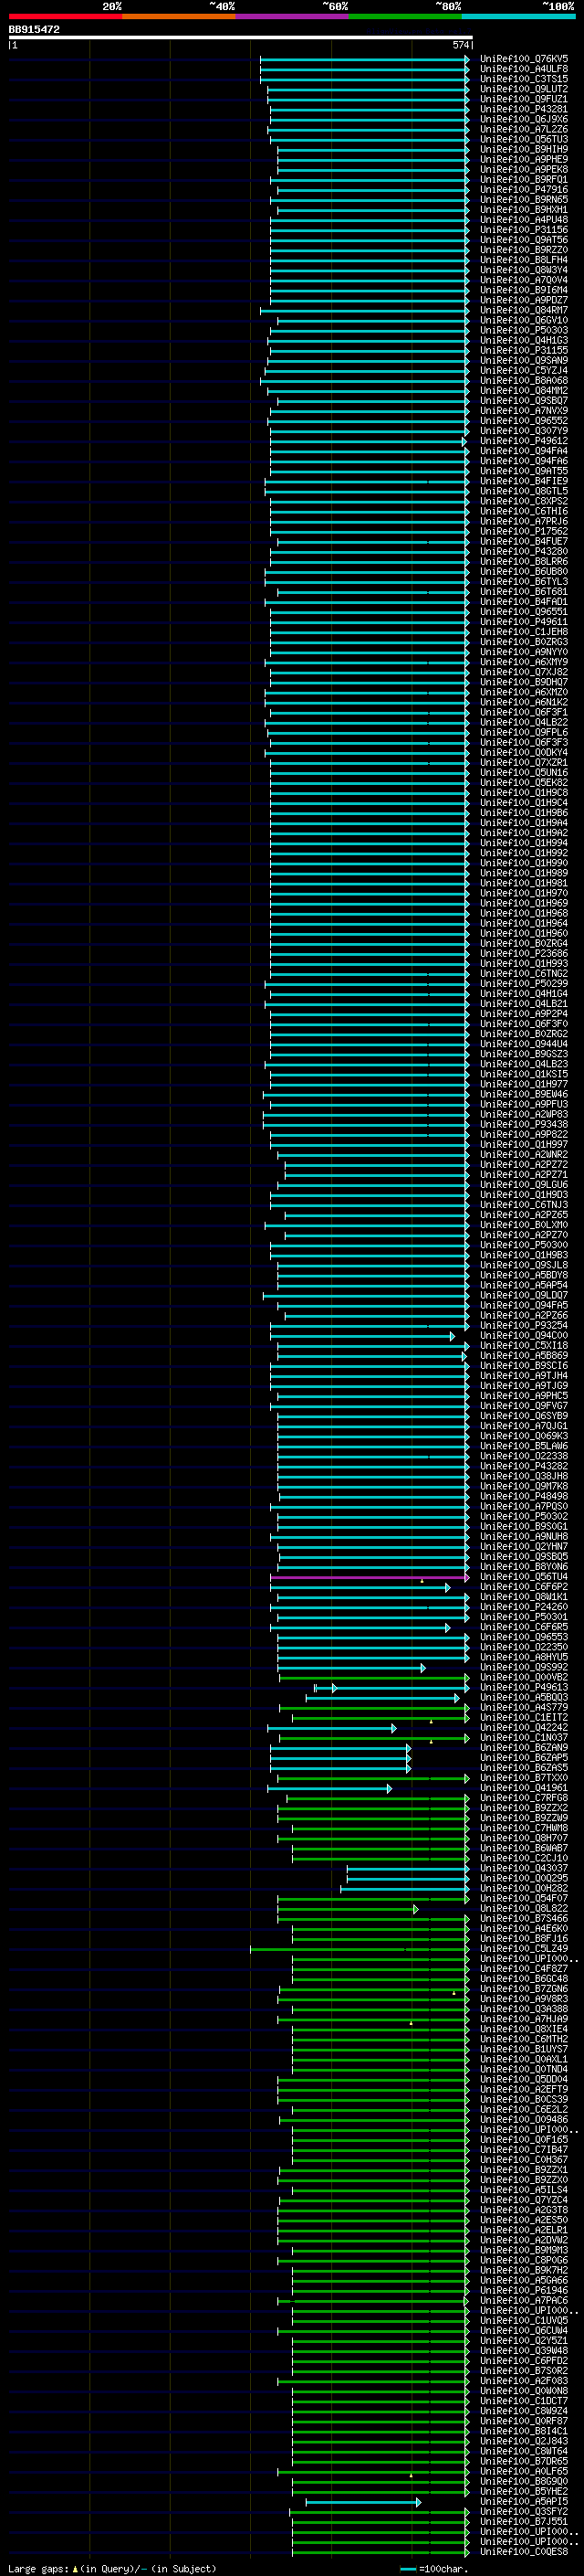Click the end position value 574
584x2576 pixels.
pos(461,45)
